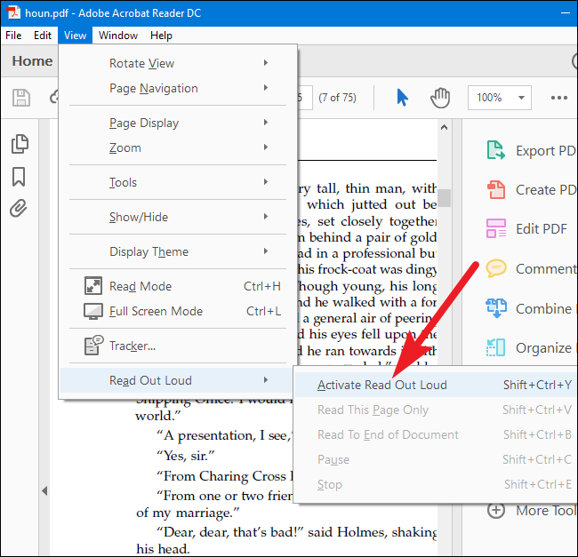Screen dimensions: 578x557
Task: Select the arrow selection tool
Action: (402, 98)
